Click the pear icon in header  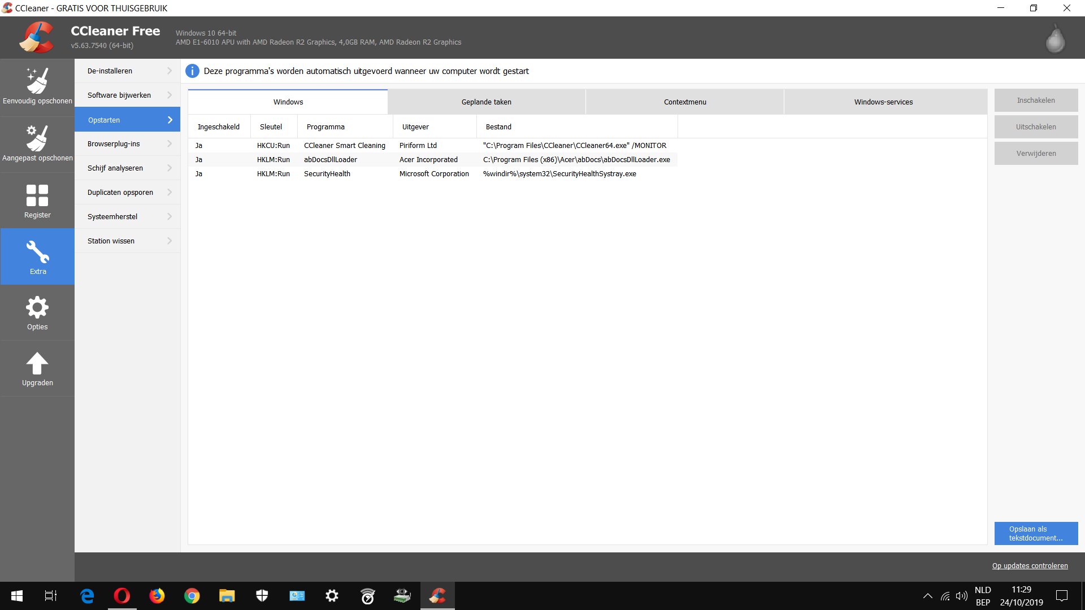point(1055,38)
